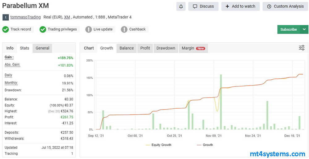Open Custom Analysis options
Viewport: 309px width, 159px height.
(x=285, y=6)
